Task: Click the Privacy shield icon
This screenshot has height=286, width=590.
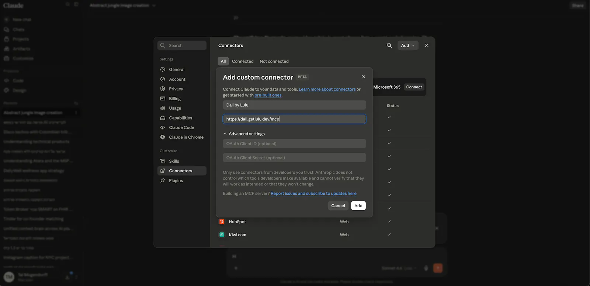Action: (163, 89)
